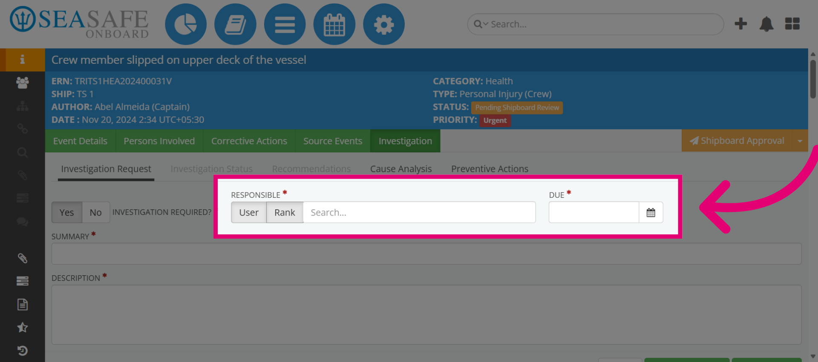Image resolution: width=818 pixels, height=362 pixels.
Task: Open the comments bubble sidebar icon
Action: pyautogui.click(x=22, y=222)
